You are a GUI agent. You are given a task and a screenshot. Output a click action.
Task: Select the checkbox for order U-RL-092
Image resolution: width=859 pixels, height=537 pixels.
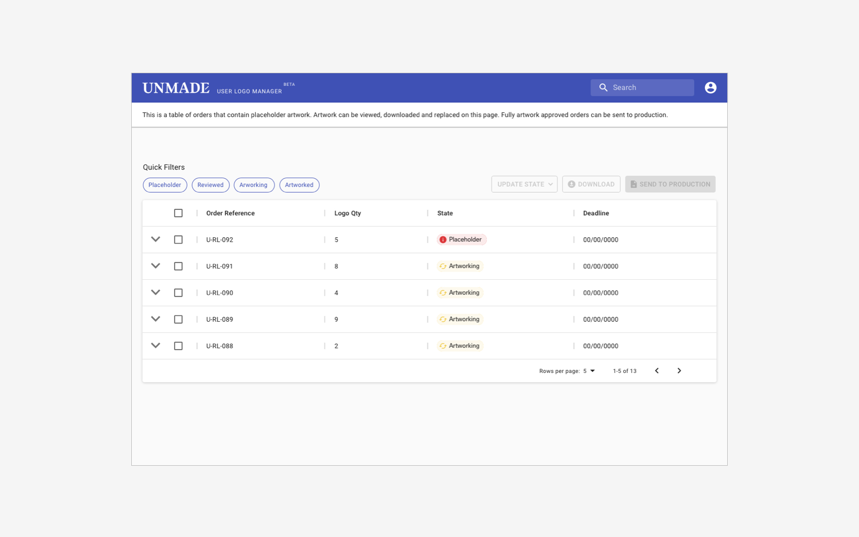coord(178,240)
